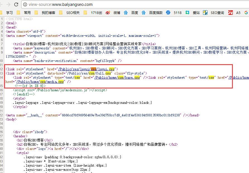Open the /Public/res/layui/css/layui.css link
Viewport: 249px width, 173px height.
pyautogui.click(x=86, y=69)
